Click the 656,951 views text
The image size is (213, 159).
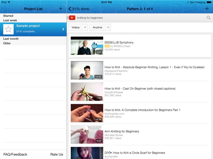point(113,138)
